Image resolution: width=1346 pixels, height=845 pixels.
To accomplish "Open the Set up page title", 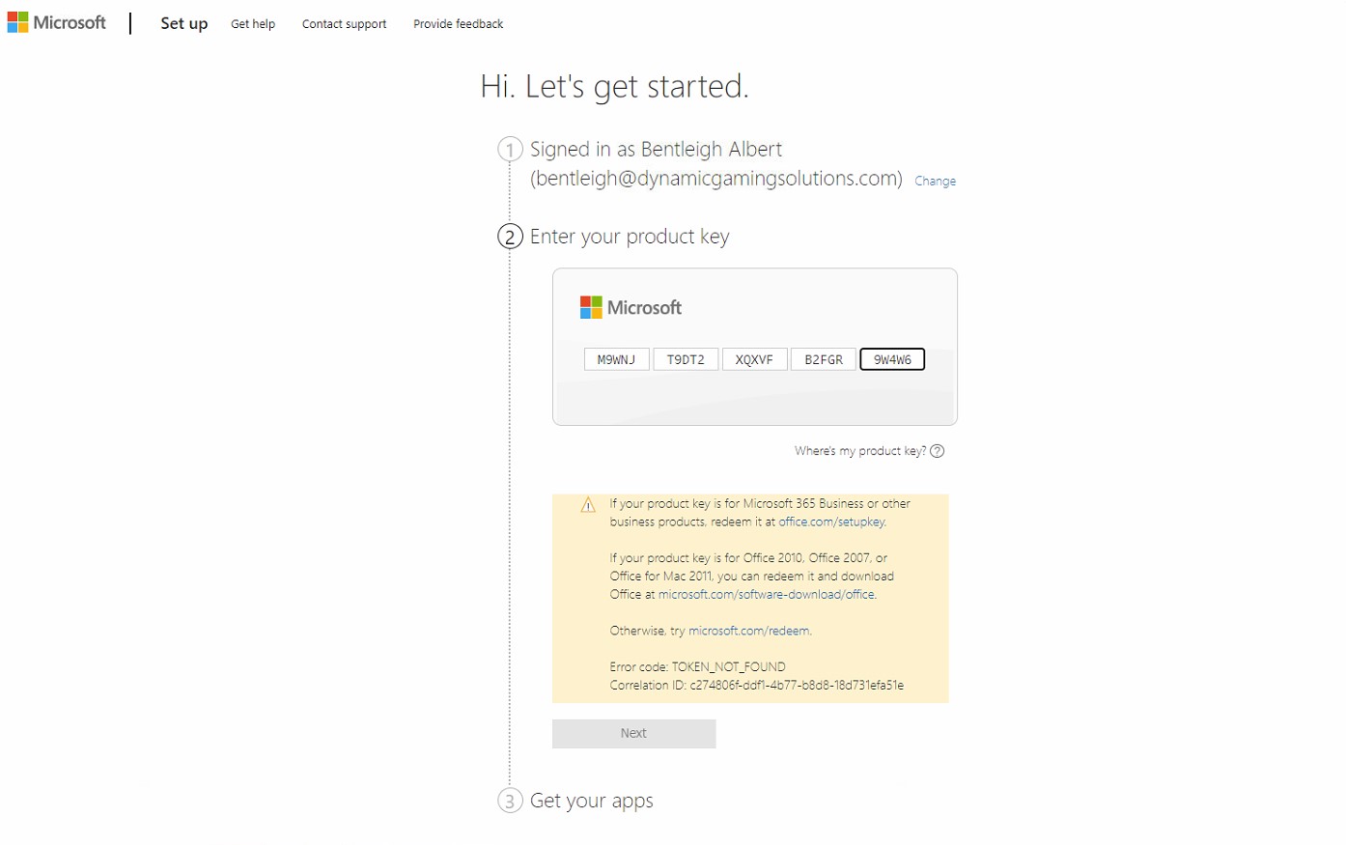I will 183,23.
